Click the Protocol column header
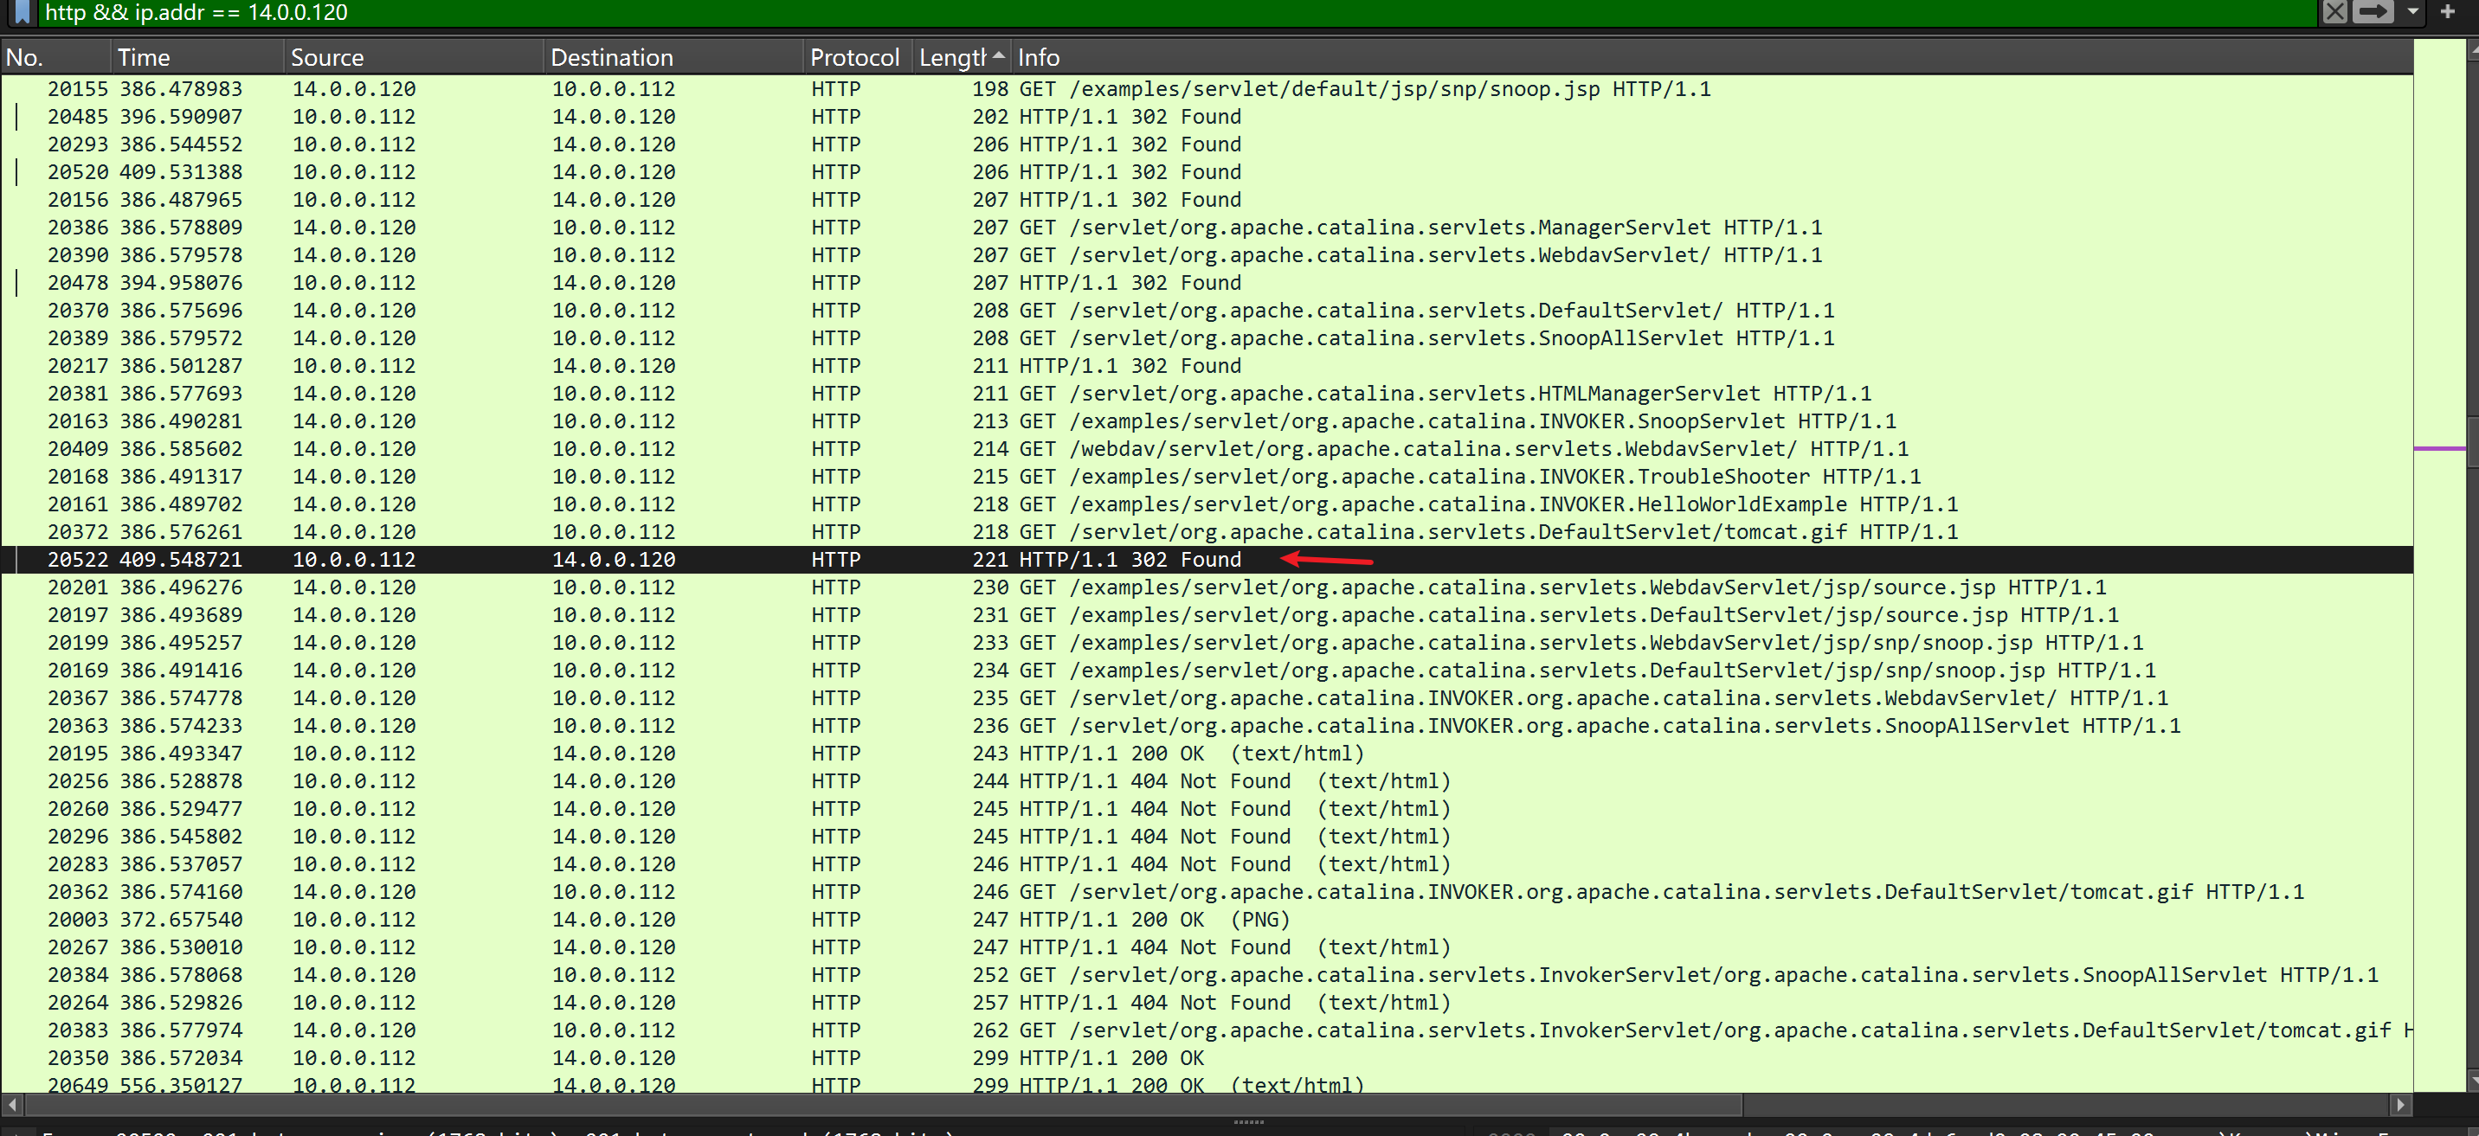 pos(854,58)
